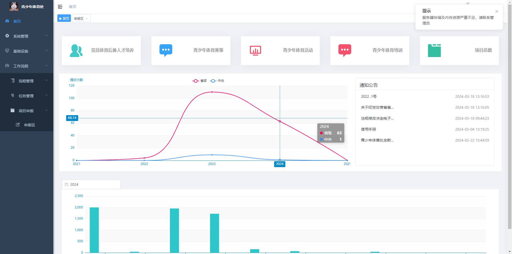Click the 2023 省级 data point on chart
The width and height of the screenshot is (512, 254).
pos(212,92)
